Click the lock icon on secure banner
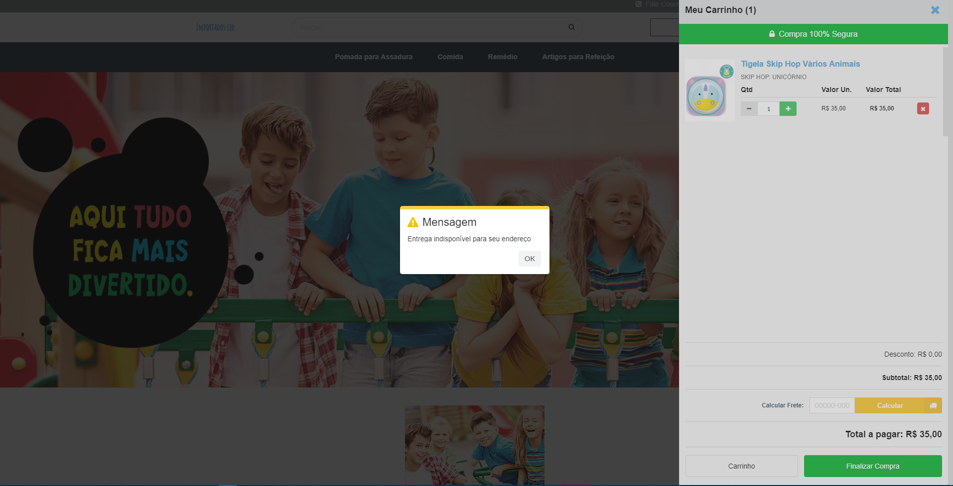The height and width of the screenshot is (486, 953). (772, 34)
